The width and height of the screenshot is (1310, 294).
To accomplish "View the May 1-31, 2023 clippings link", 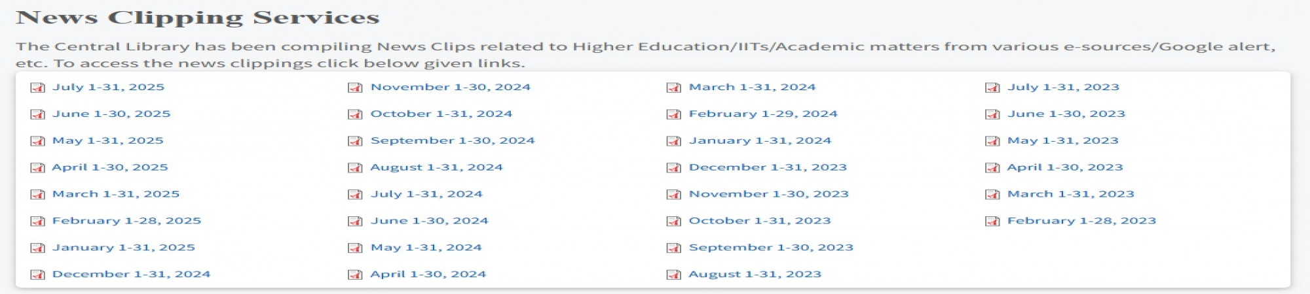I will pos(1063,140).
